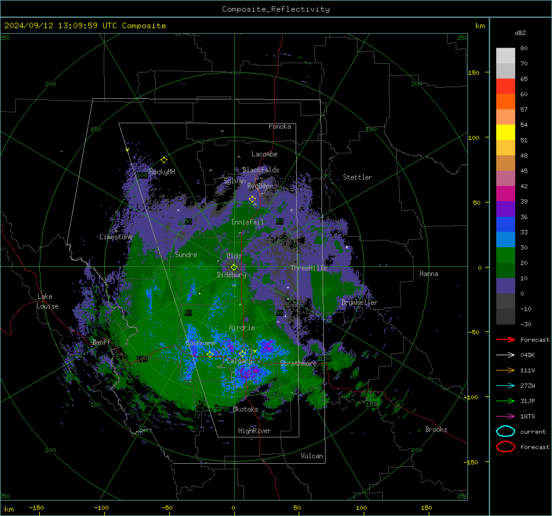Select the light gray swatch between 80 and 70 dBZ

click(x=505, y=56)
